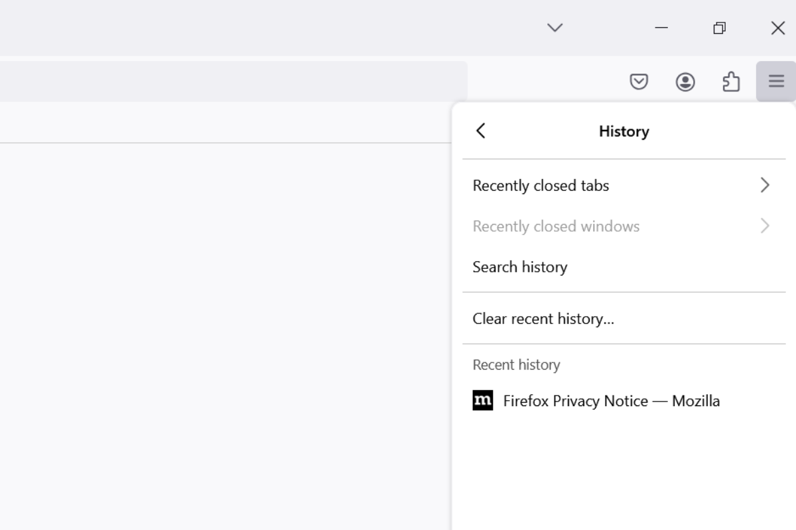
Task: Open the application hamburger menu
Action: (775, 81)
